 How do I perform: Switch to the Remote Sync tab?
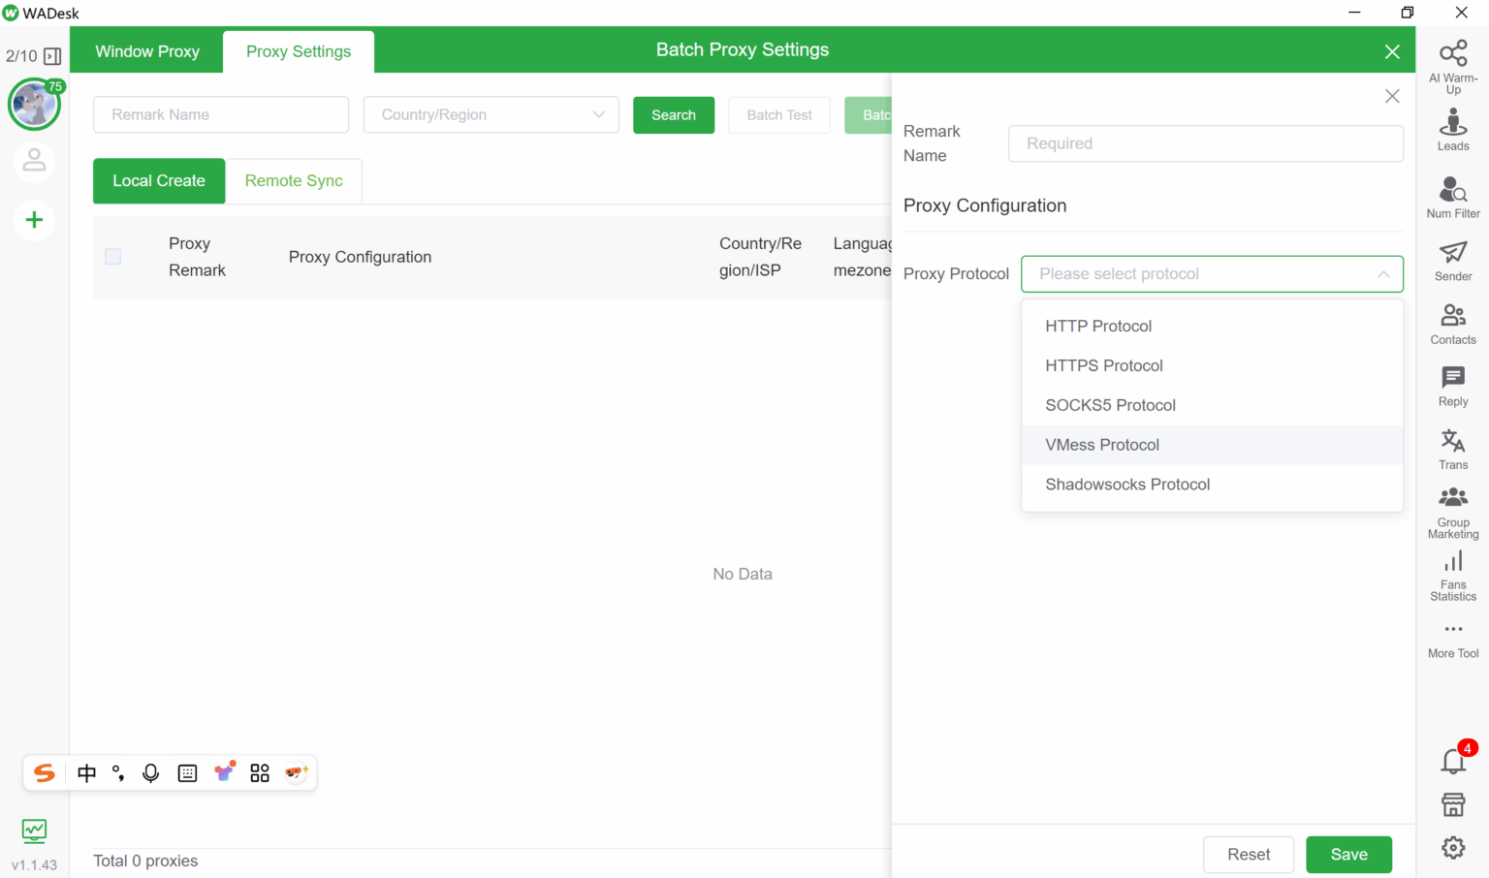tap(294, 181)
